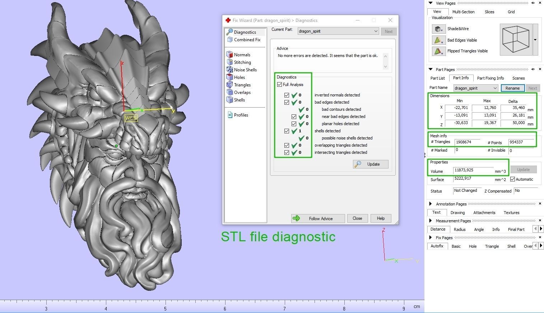Screen dimensions: 544x313
Task: Click the Follow Advice button
Action: tap(318, 218)
